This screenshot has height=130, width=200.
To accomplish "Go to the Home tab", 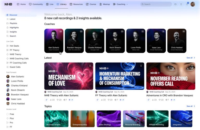I will click(x=21, y=4).
